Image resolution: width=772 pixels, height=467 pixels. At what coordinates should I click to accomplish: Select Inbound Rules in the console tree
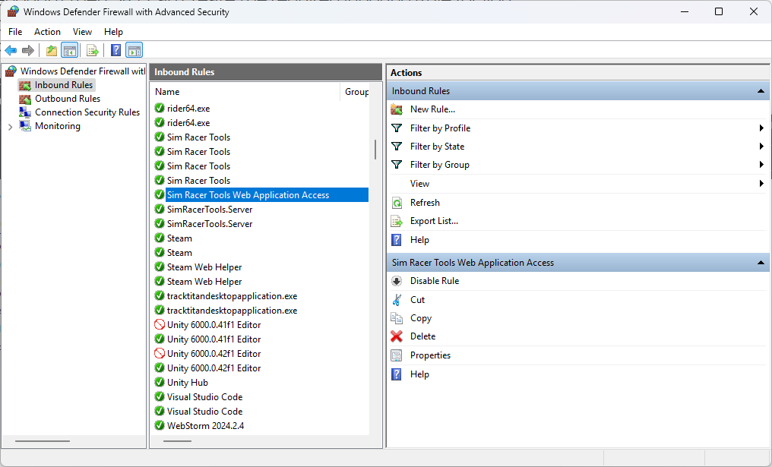(x=64, y=85)
